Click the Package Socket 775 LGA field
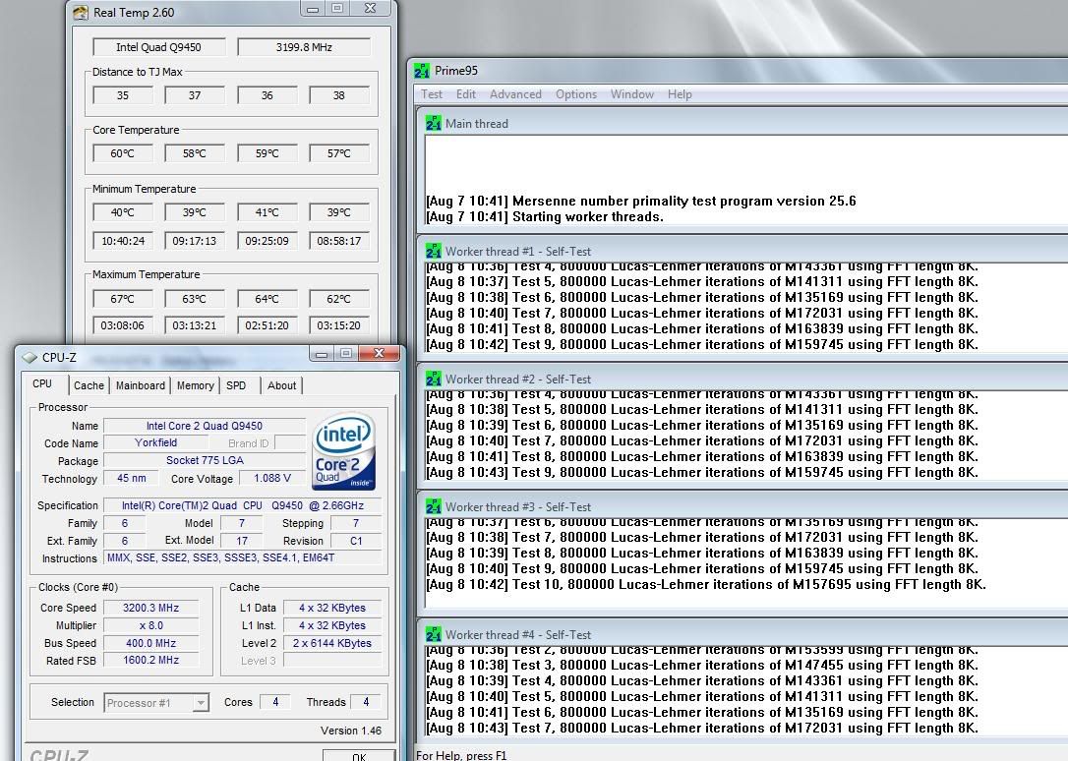Viewport: 1068px width, 761px height. (205, 461)
